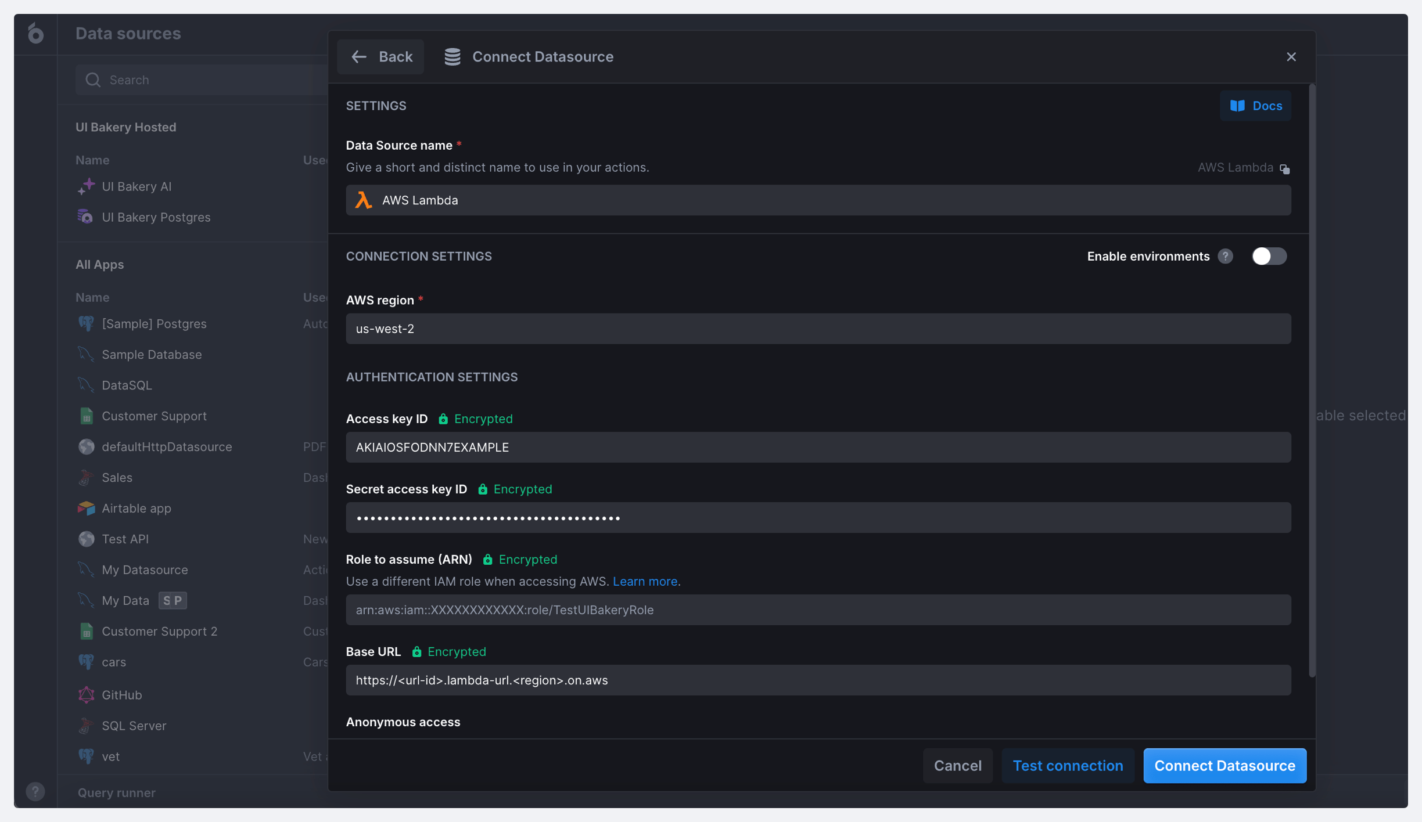
Task: Click the Sales datasource icon
Action: point(86,478)
